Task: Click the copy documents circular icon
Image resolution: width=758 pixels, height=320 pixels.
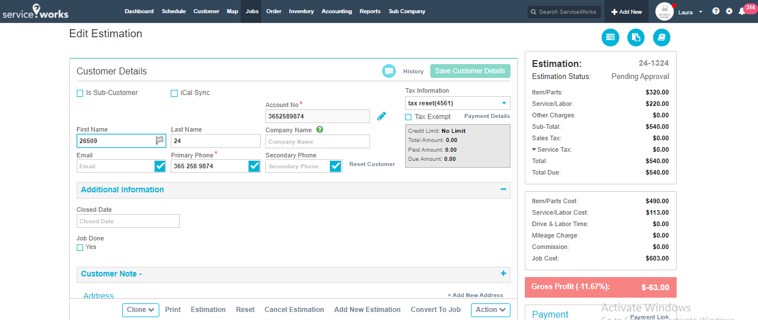Action: tap(635, 38)
